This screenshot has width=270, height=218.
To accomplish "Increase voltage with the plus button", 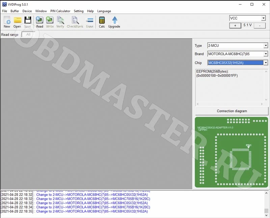I will click(235, 26).
